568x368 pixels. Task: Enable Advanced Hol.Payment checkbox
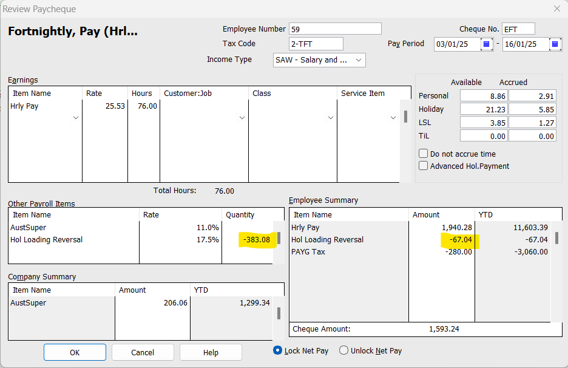(x=423, y=166)
